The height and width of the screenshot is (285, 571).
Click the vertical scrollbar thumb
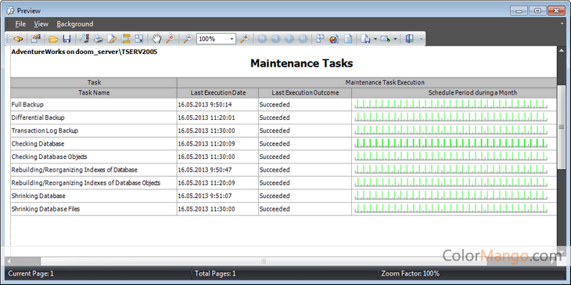coord(561,127)
